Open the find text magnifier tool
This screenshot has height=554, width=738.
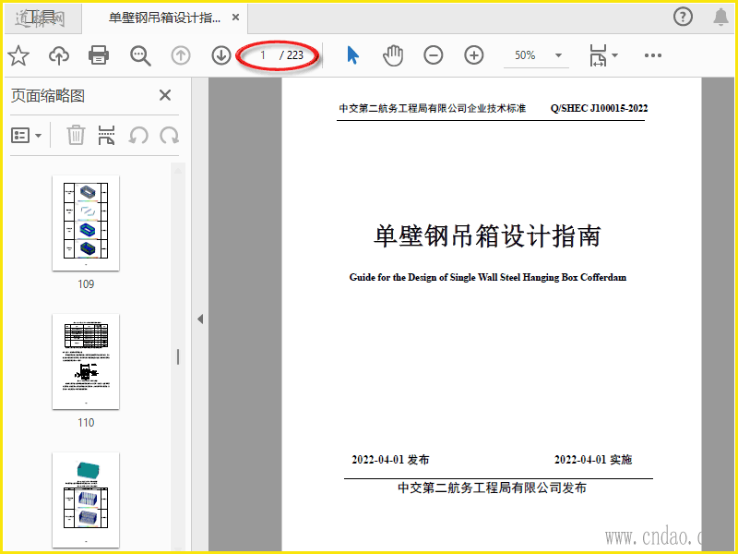tap(140, 55)
